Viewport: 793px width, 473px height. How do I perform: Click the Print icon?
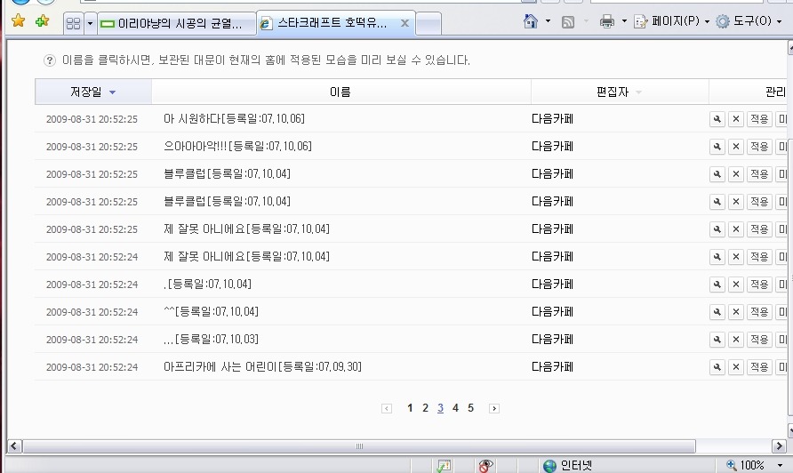tap(606, 21)
